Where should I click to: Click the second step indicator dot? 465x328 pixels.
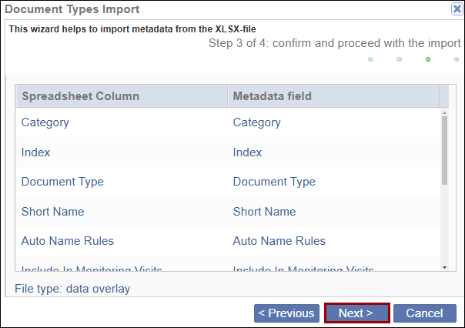point(399,59)
